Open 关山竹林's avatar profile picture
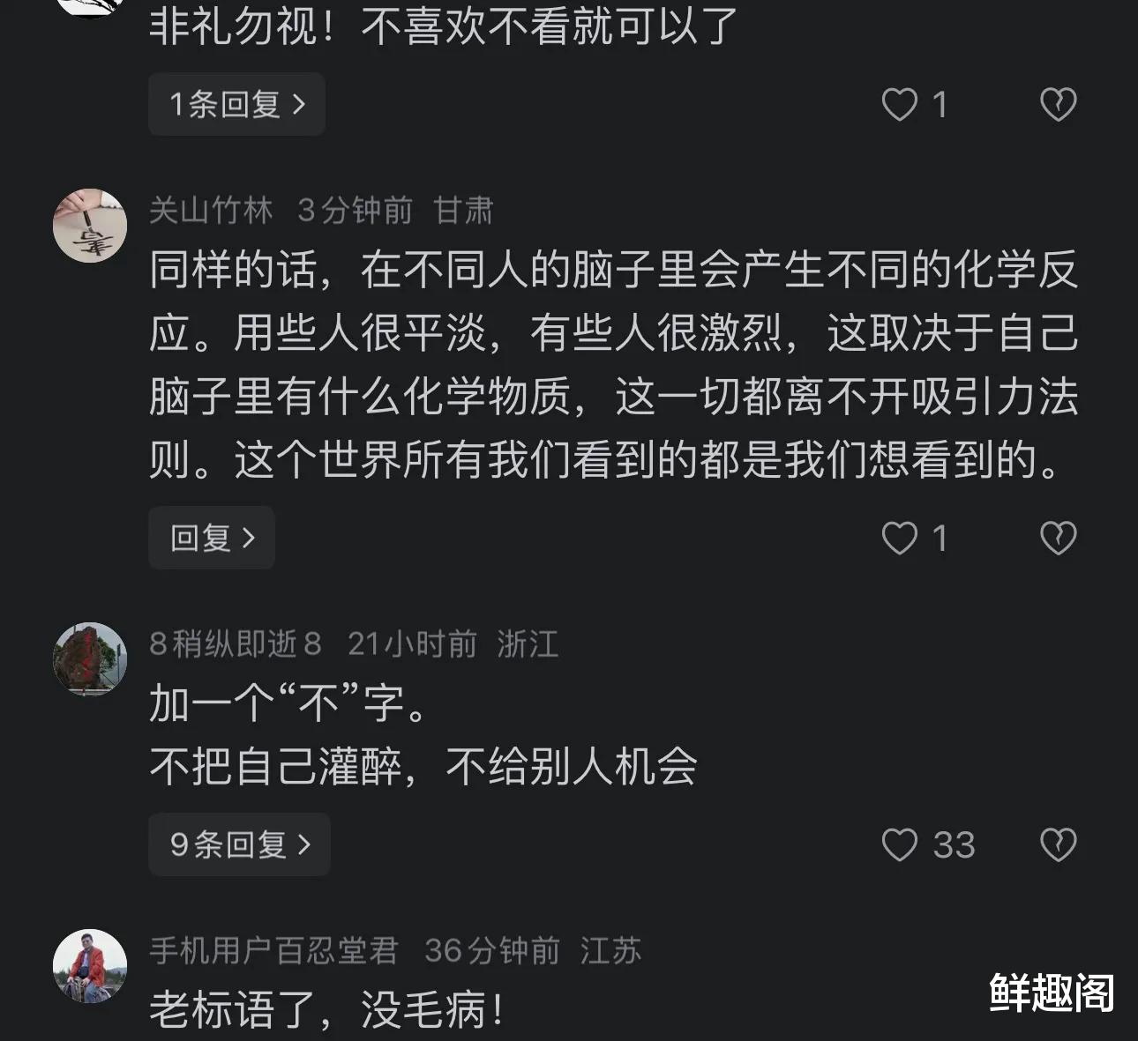 90,226
